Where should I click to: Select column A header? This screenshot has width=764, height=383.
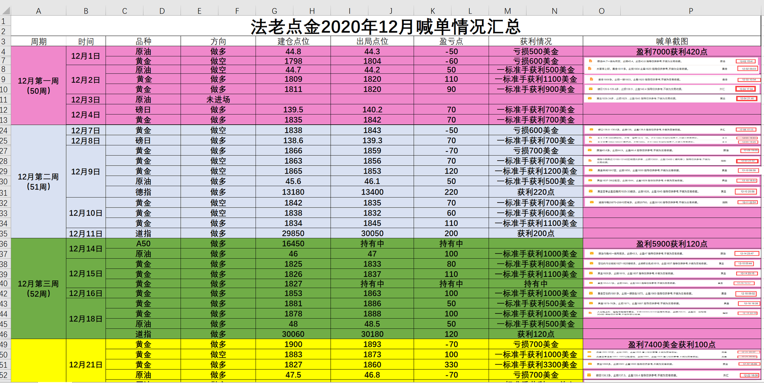pyautogui.click(x=39, y=11)
